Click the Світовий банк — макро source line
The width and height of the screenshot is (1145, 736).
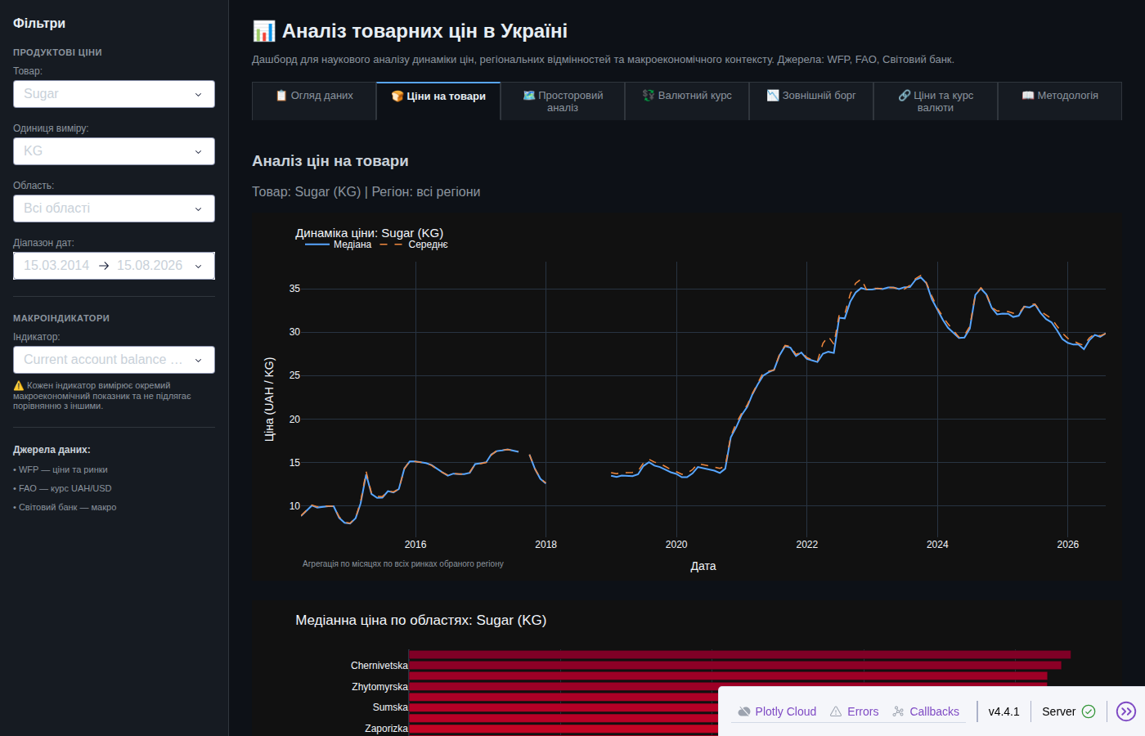point(65,508)
